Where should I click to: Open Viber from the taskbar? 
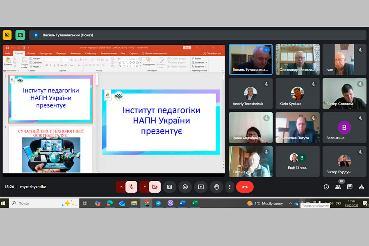pos(171,203)
